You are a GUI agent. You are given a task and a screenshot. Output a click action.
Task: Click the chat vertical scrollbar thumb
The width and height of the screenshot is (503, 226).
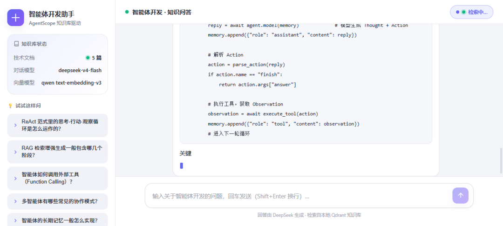pyautogui.click(x=501, y=161)
